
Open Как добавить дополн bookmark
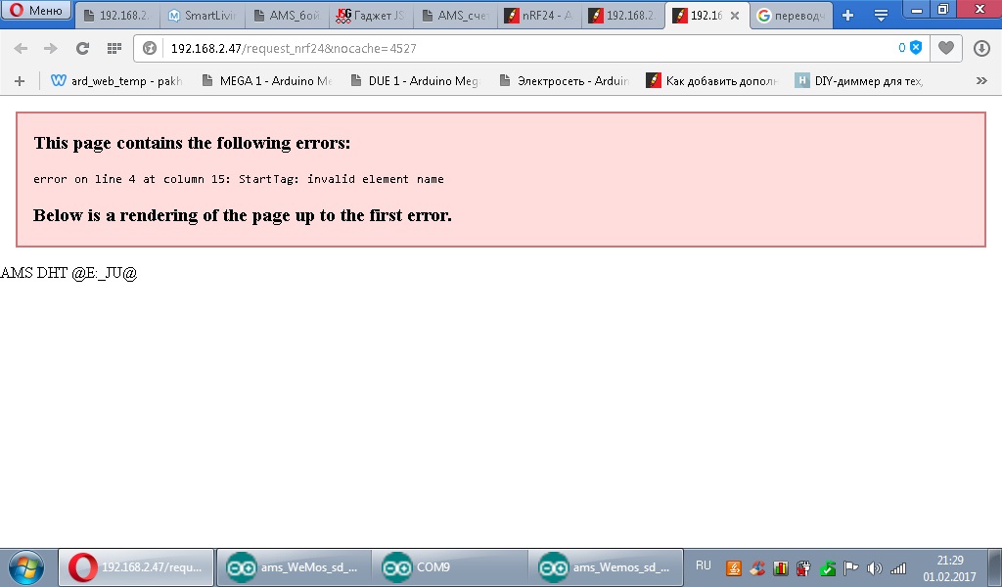click(x=712, y=81)
